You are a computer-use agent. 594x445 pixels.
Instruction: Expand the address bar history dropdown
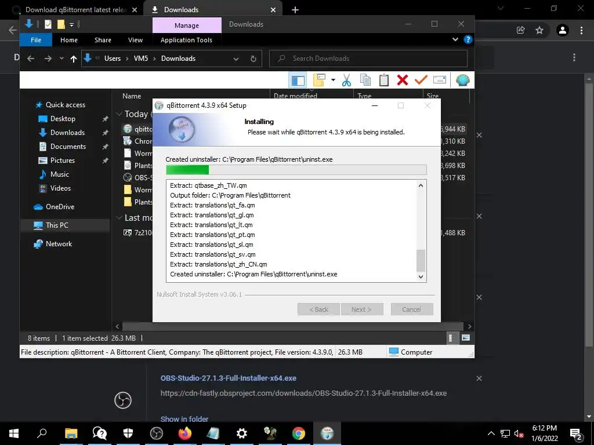point(236,59)
